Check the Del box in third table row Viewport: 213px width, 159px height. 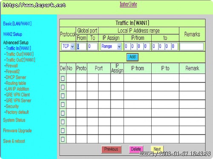pyautogui.click(x=63, y=96)
